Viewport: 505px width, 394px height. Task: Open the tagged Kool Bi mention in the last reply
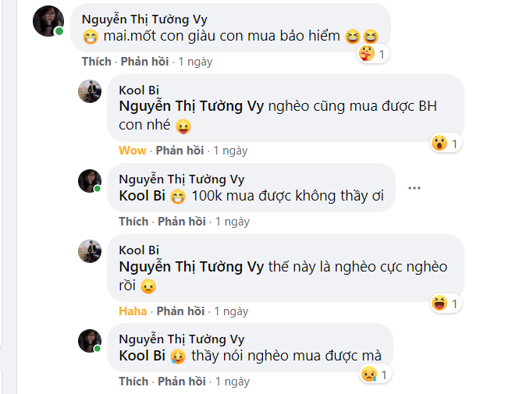coord(141,356)
